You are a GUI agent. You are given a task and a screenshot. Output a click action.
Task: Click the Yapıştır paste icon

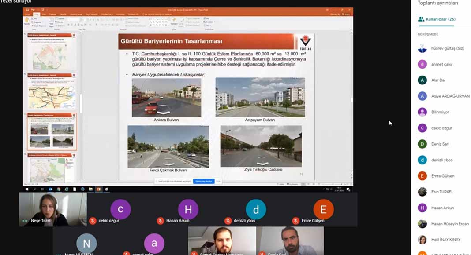27,21
